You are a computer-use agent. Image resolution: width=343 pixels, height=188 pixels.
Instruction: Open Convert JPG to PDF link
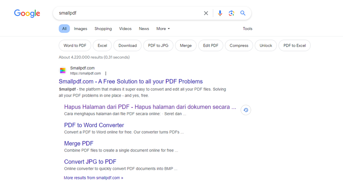coord(90,162)
